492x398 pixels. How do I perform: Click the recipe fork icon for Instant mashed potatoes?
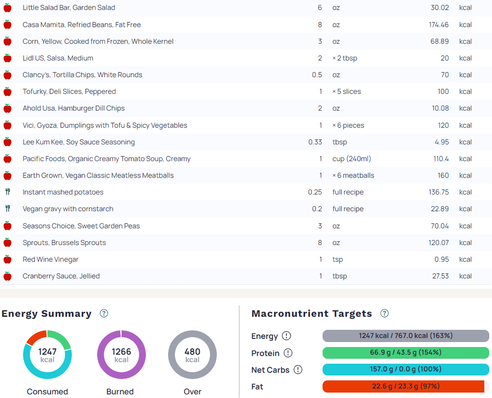(7, 192)
